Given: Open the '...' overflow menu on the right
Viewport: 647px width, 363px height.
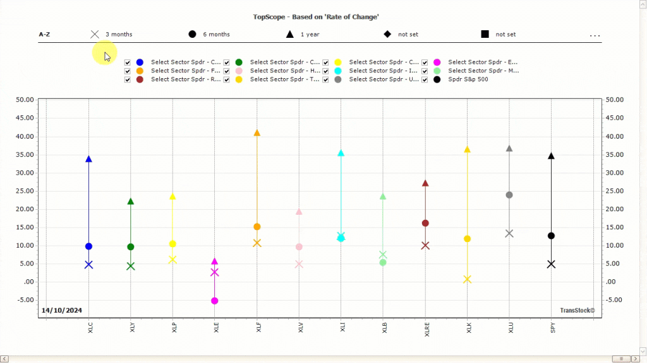Looking at the screenshot, I should (595, 35).
